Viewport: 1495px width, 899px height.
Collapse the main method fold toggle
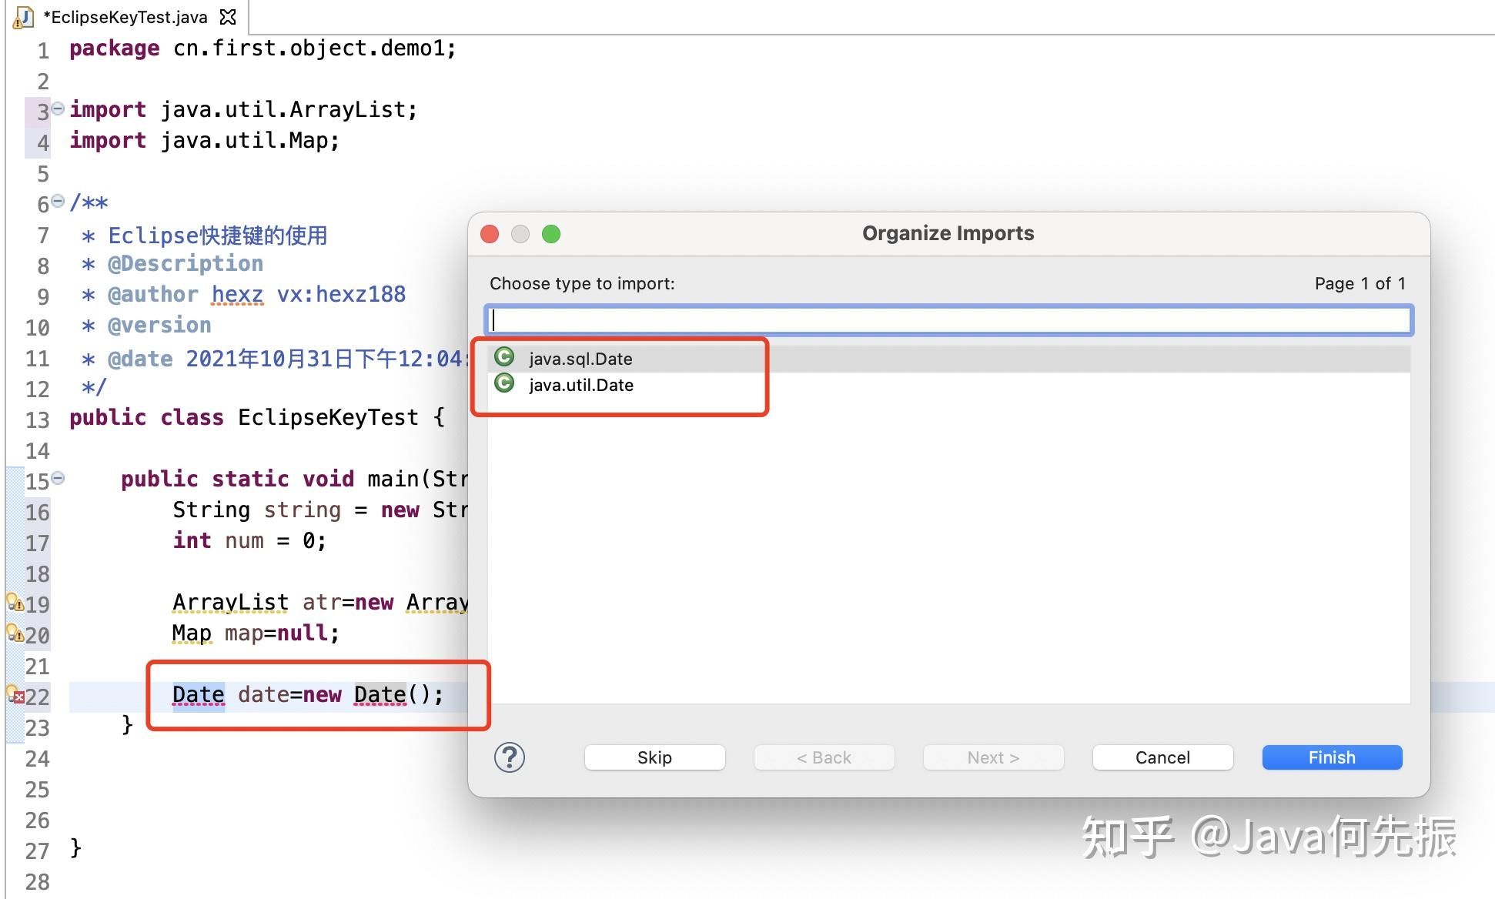(58, 479)
